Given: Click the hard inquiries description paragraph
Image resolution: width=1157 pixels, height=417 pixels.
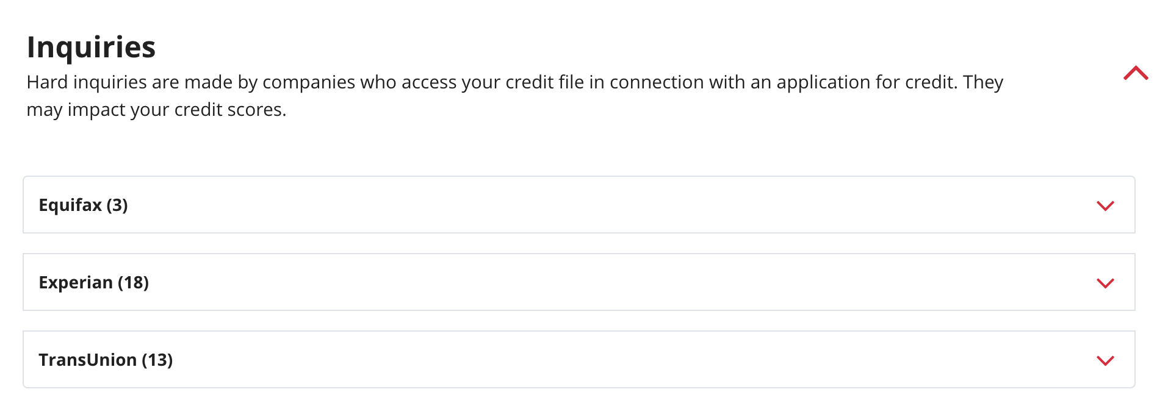Looking at the screenshot, I should tap(514, 82).
